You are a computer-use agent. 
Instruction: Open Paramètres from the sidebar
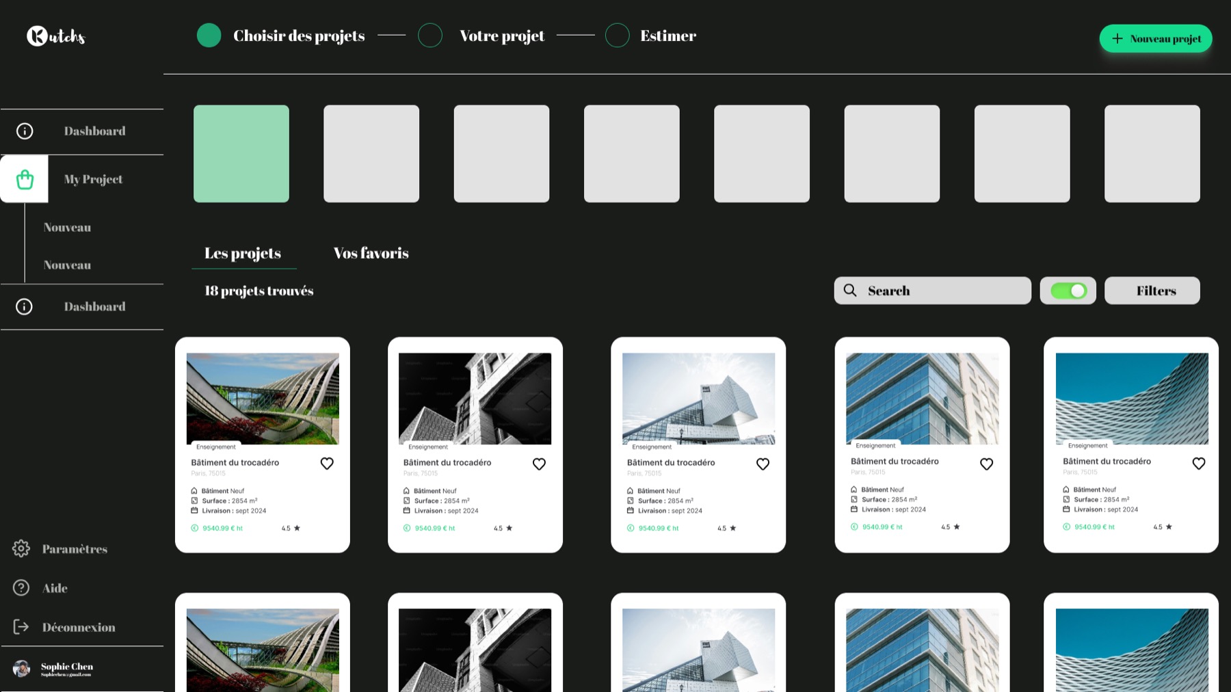click(x=75, y=549)
